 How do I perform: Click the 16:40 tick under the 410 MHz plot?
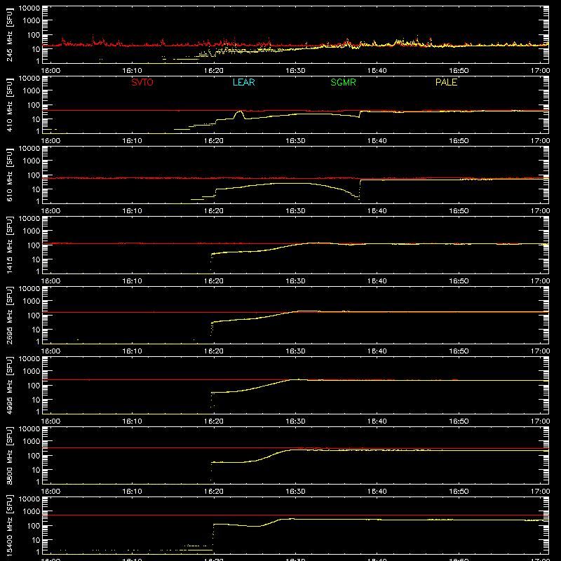point(377,141)
